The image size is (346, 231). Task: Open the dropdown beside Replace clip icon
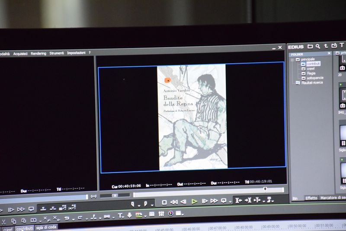click(x=40, y=221)
